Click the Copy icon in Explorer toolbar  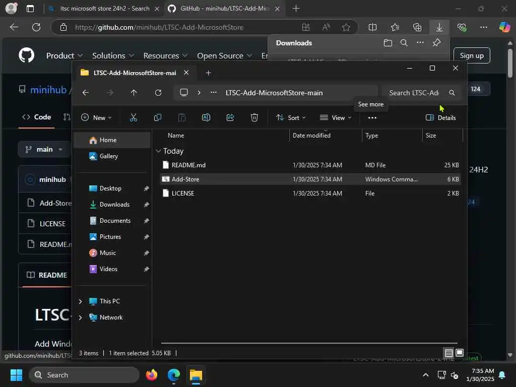(x=158, y=117)
